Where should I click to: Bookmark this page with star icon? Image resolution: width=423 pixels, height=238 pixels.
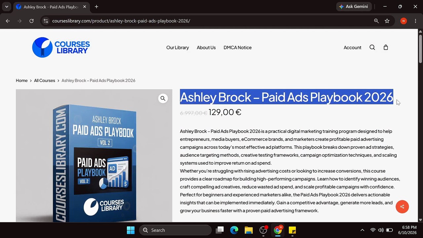click(387, 21)
